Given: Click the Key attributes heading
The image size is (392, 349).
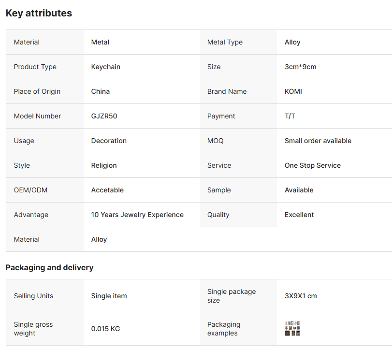Looking at the screenshot, I should click(x=39, y=14).
